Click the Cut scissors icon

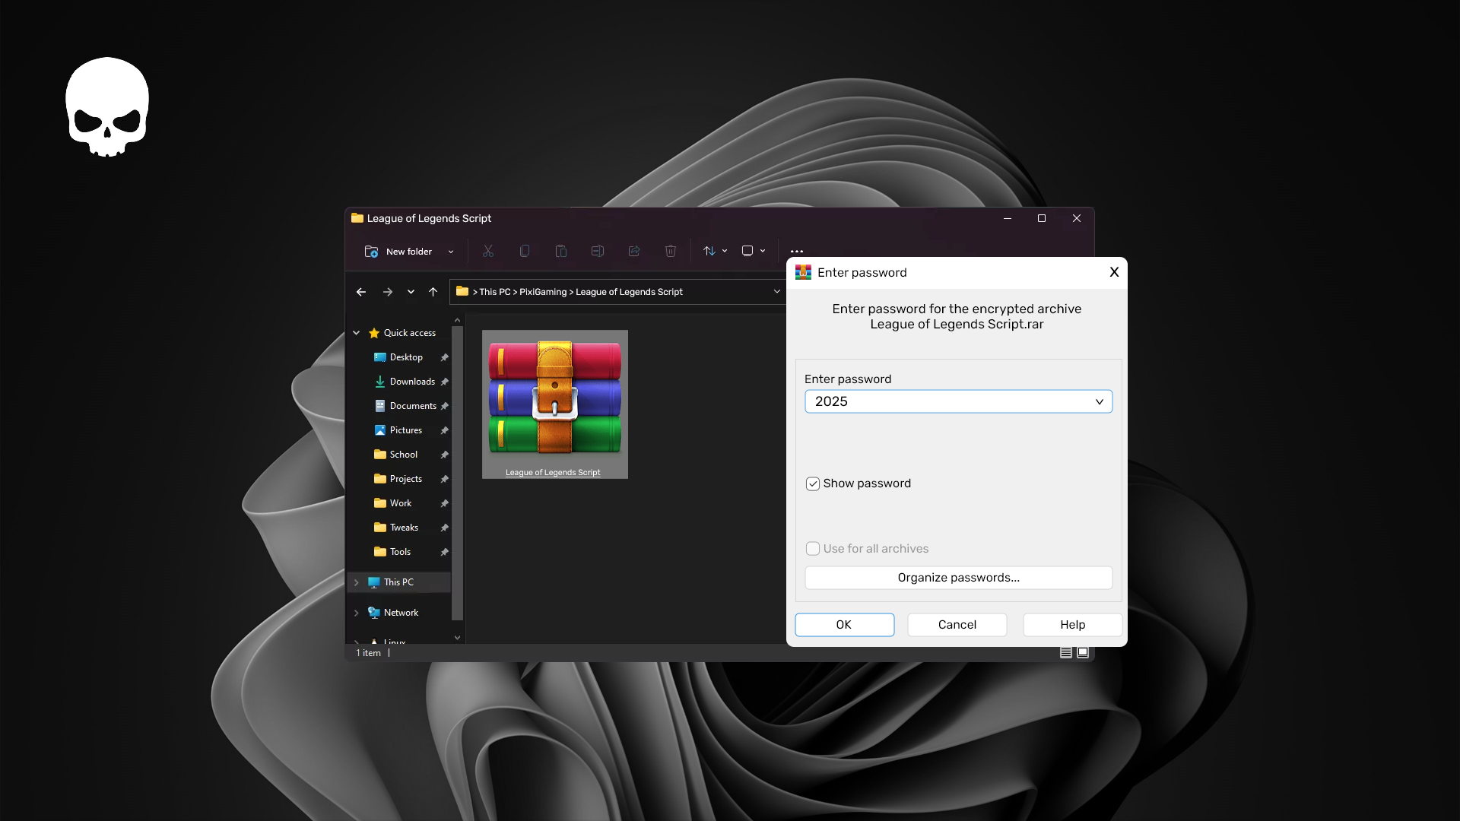(488, 251)
